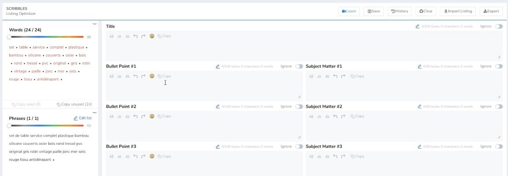Screen dimensions: 508x176
Task: Switch on Ignore for Subject Matter #2
Action: coord(499,106)
